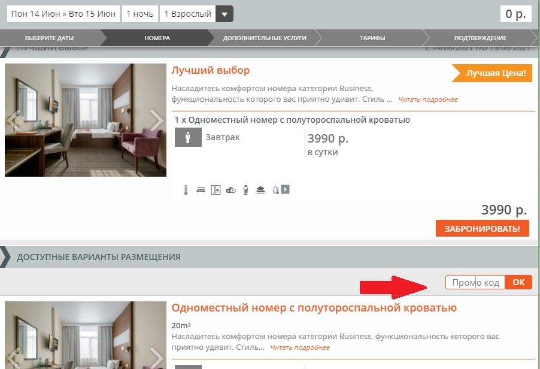
Task: Click the 3990 р. в сутки rate
Action: pyautogui.click(x=328, y=144)
